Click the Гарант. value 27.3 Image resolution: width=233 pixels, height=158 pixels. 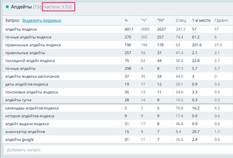[x=218, y=45]
